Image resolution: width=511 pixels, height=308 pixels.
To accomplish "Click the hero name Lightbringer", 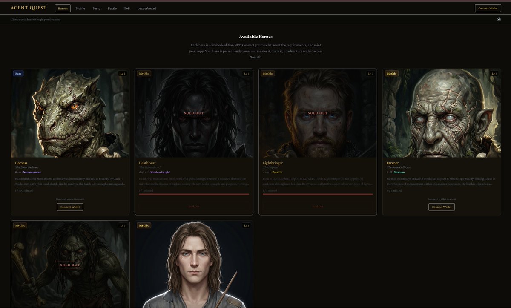I will [273, 163].
